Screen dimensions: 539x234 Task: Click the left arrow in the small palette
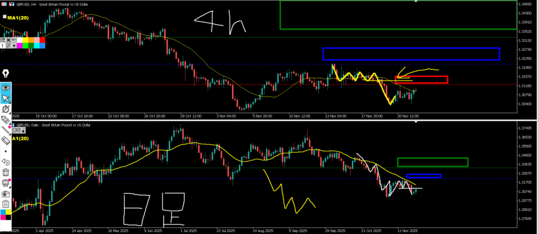click(x=14, y=40)
